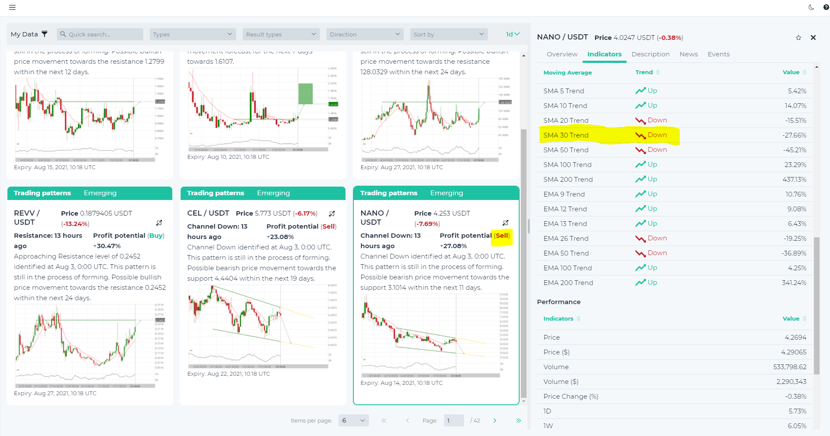Close the NANO / USDT detail panel
This screenshot has width=830, height=436.
pos(813,38)
